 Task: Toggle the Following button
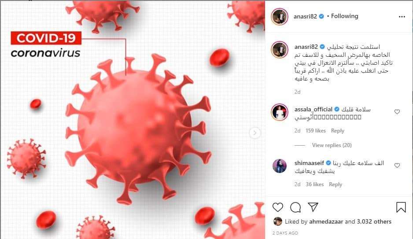coord(344,16)
